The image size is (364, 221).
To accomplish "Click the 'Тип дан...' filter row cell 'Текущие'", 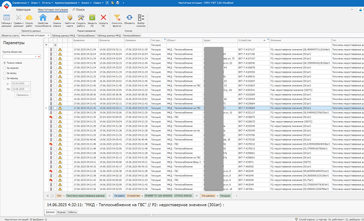I will 158,45.
